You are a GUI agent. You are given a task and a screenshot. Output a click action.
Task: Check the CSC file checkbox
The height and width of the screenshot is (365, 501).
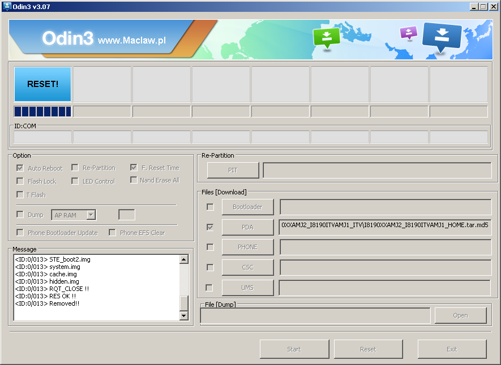[x=210, y=267]
